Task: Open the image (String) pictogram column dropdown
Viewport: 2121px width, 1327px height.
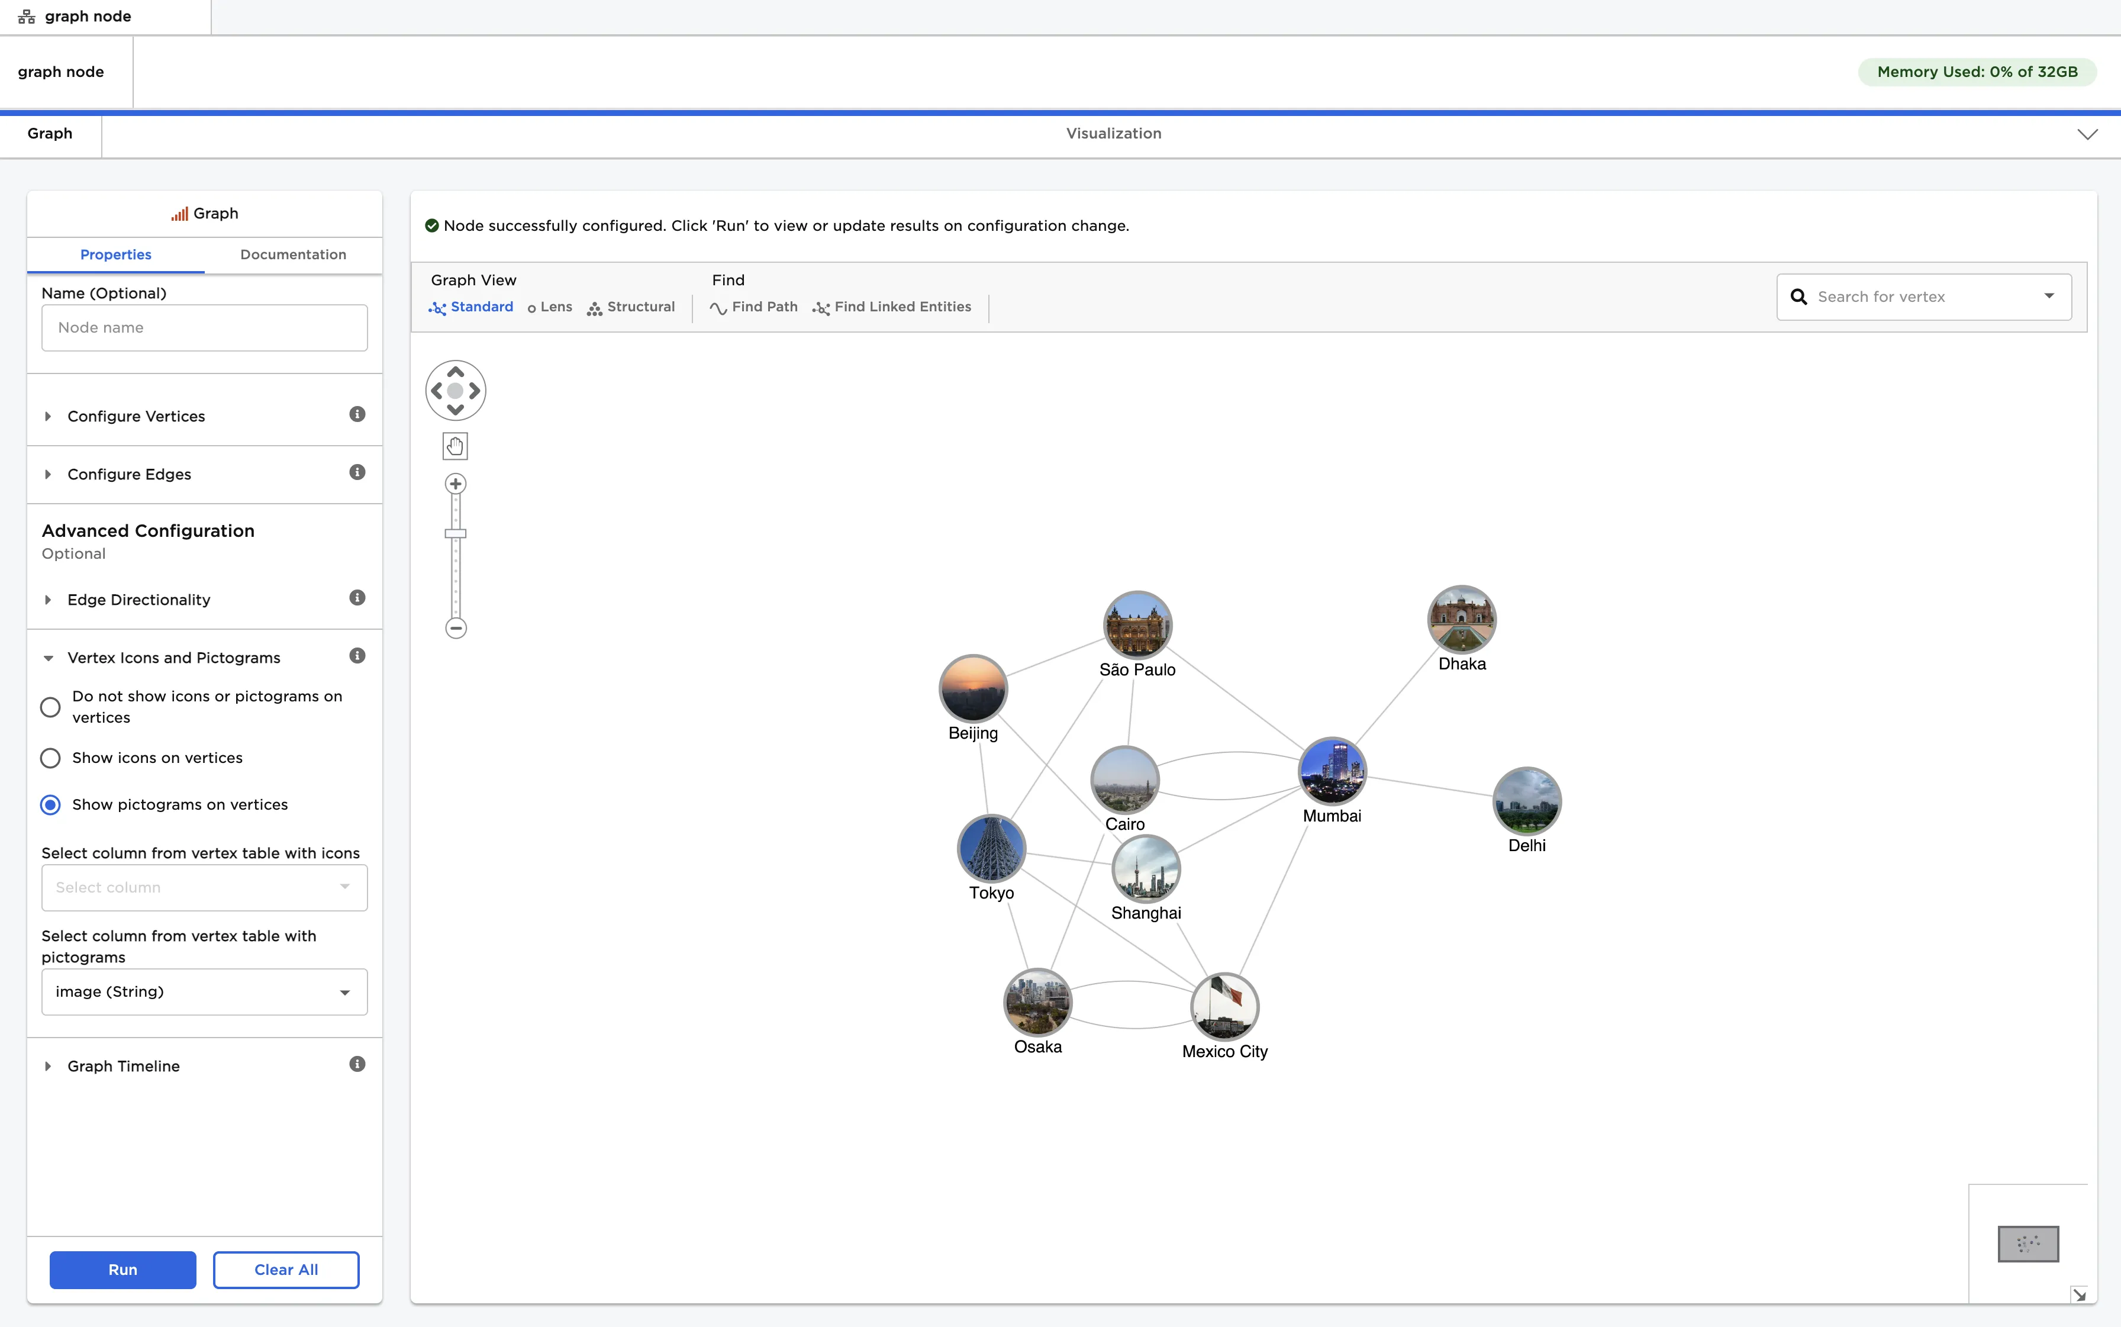Action: click(x=204, y=992)
